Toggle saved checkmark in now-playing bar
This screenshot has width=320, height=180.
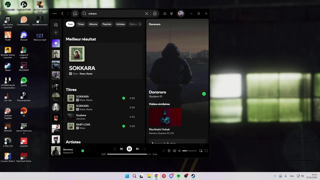pos(82,151)
